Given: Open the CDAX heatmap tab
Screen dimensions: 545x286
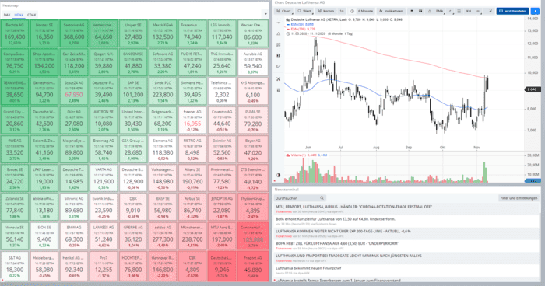Looking at the screenshot, I should (32, 15).
